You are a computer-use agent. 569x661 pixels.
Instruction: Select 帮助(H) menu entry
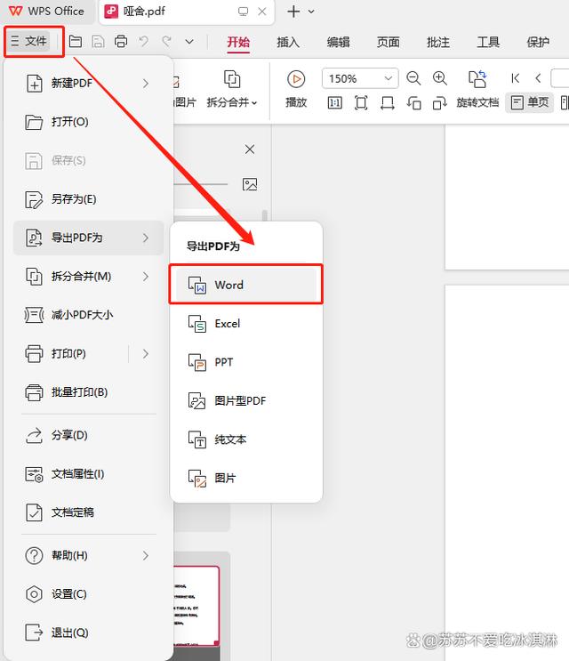(88, 556)
